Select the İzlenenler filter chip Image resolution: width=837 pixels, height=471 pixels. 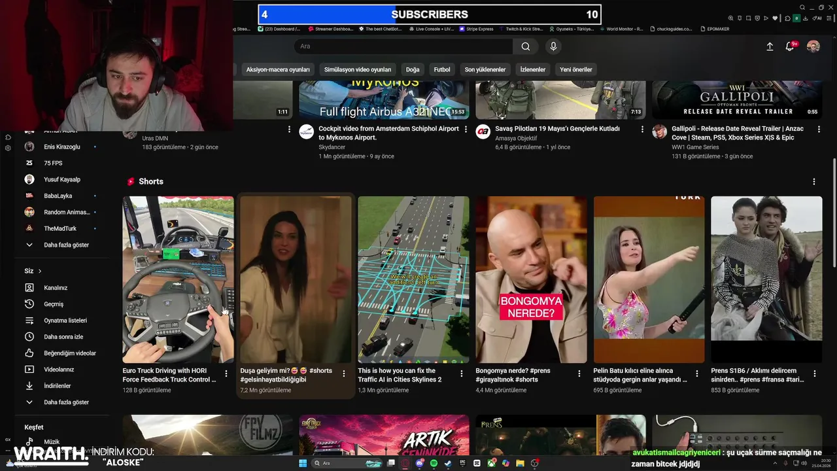[533, 69]
